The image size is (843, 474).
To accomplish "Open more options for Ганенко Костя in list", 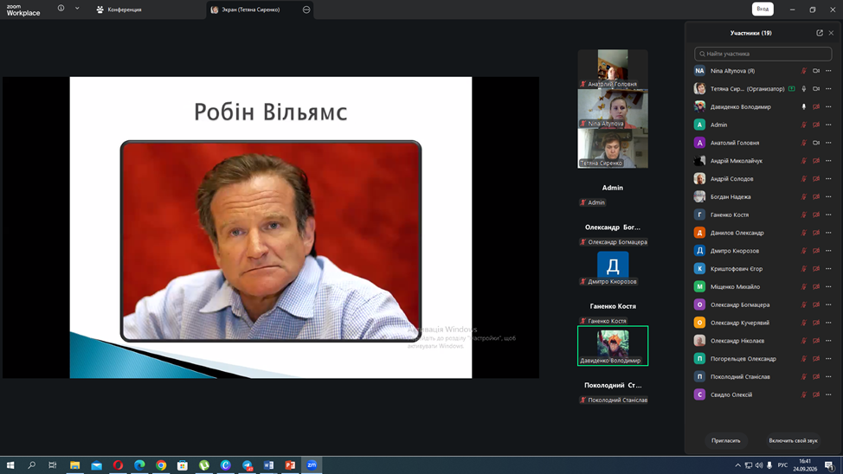I will point(828,215).
